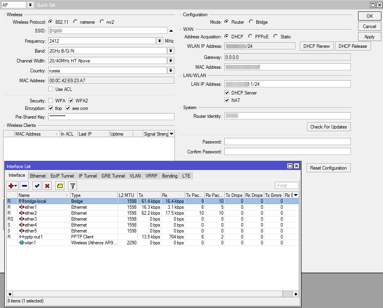Click the wlan1 wireless interface icon
383x308 pixels.
(21, 243)
